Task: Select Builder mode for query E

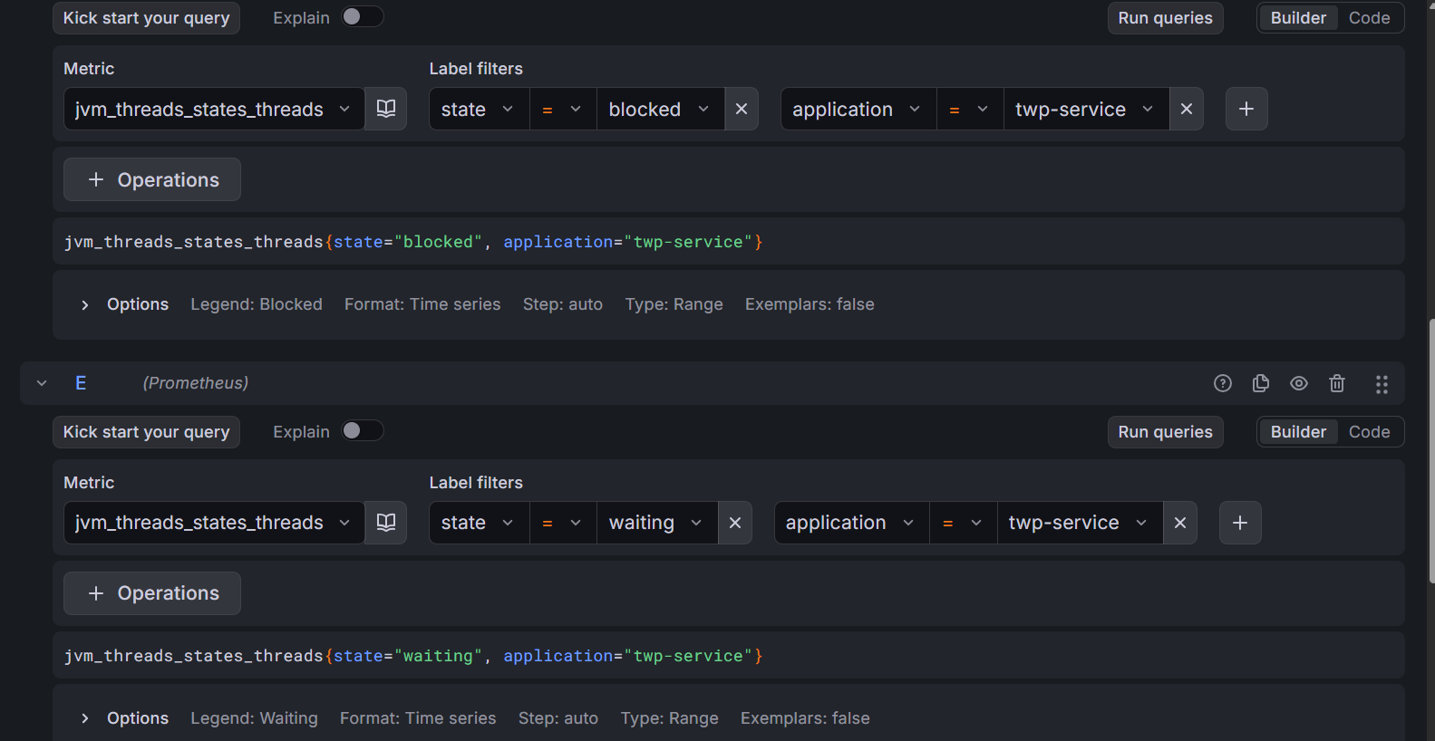Action: 1298,432
